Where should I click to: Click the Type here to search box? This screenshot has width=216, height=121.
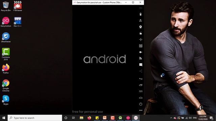click(35, 118)
